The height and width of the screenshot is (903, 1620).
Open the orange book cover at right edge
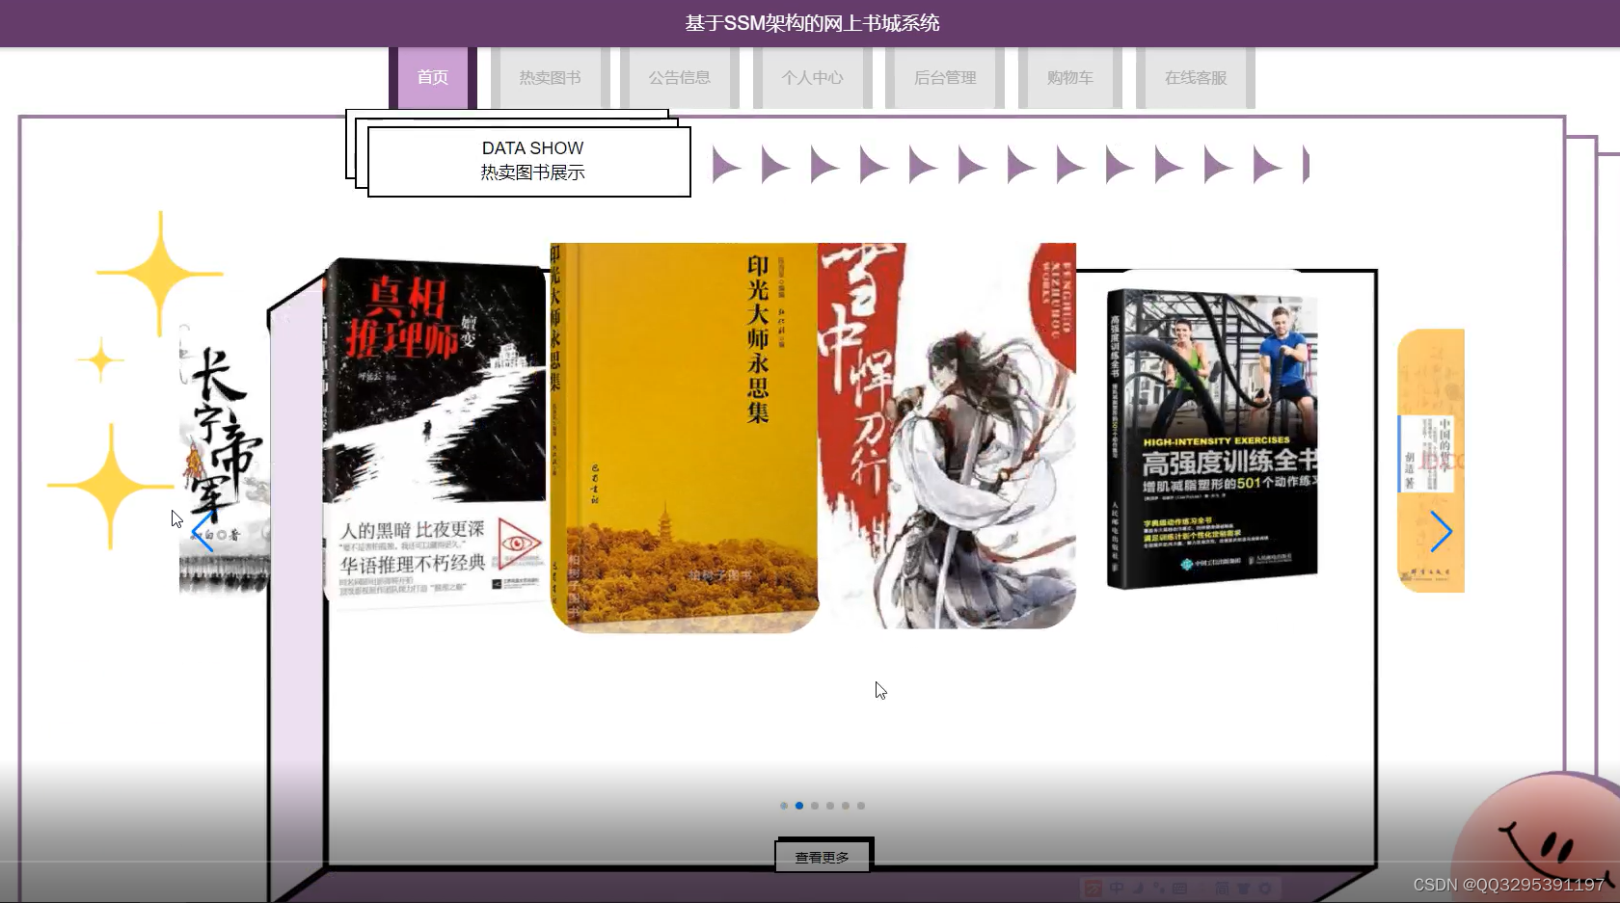pos(1431,461)
